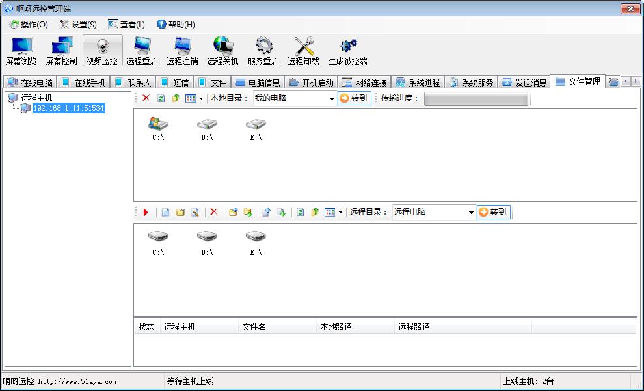Rename the remote file with the pencil icon
Image resolution: width=644 pixels, height=391 pixels.
[x=196, y=212]
